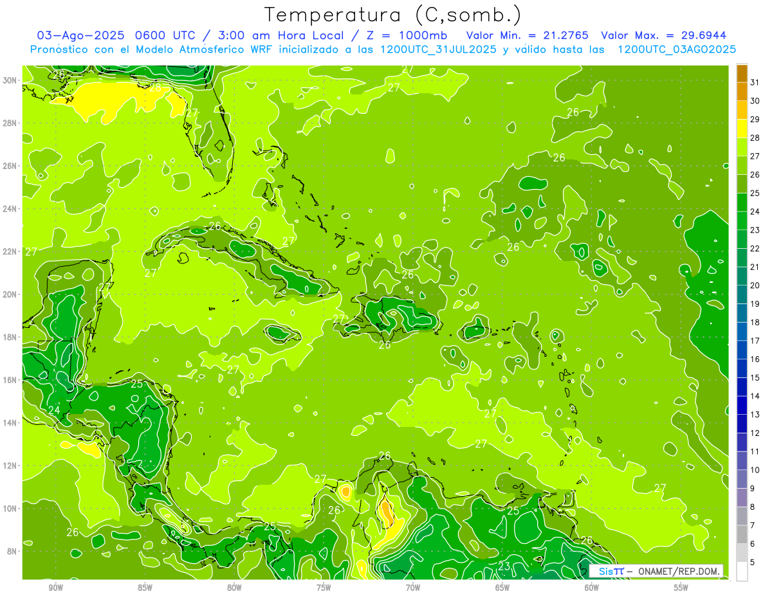Click the gray legend swatch between 6 and 7
The height and width of the screenshot is (596, 772).
click(742, 535)
